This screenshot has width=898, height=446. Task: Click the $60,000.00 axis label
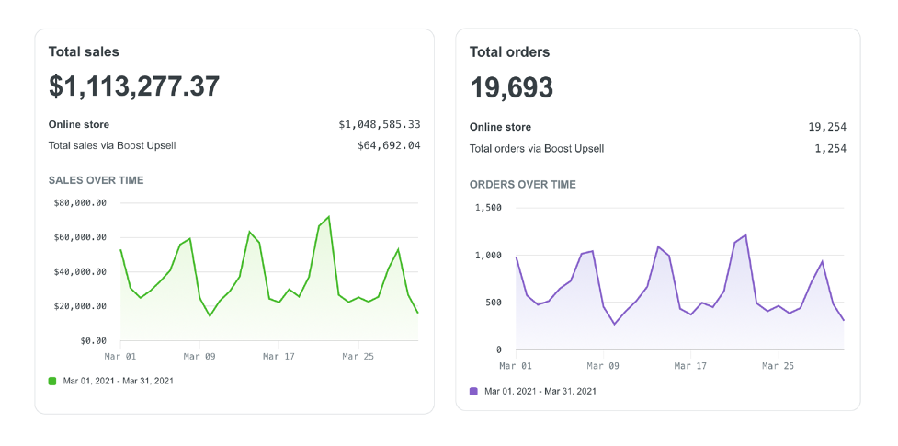(80, 237)
